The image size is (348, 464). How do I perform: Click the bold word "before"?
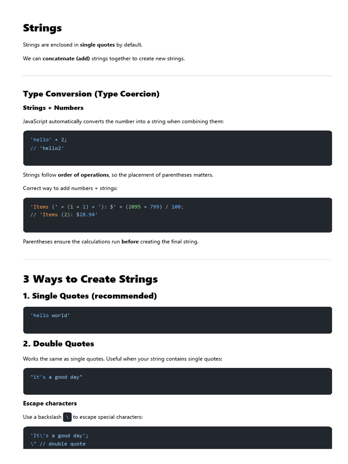click(x=130, y=242)
